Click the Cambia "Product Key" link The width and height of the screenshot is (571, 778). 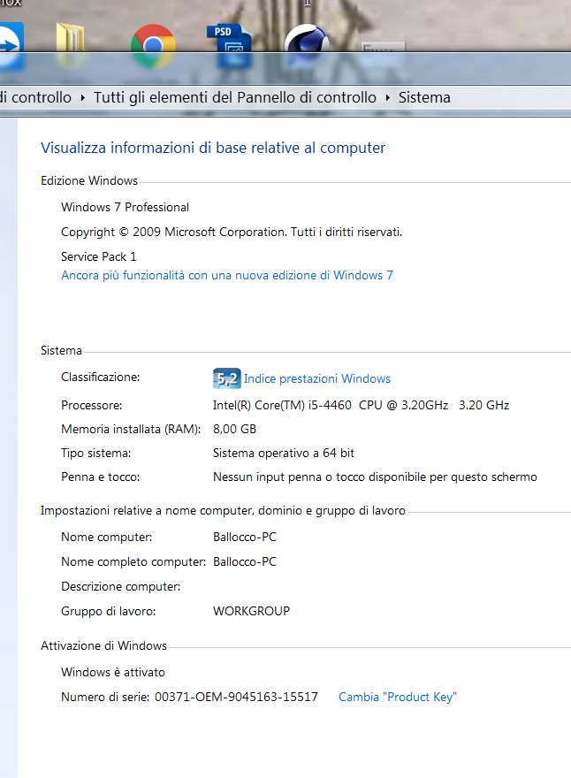click(398, 698)
